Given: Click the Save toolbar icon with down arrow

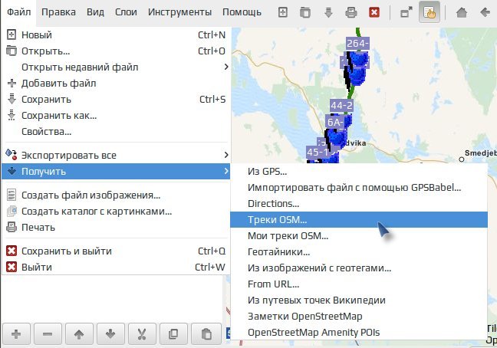Looking at the screenshot, I should (328, 13).
